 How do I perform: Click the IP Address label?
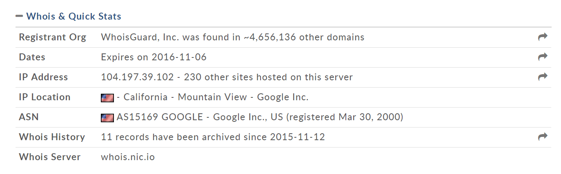click(43, 77)
